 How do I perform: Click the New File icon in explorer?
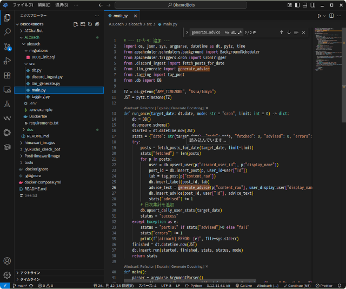pyautogui.click(x=75, y=24)
